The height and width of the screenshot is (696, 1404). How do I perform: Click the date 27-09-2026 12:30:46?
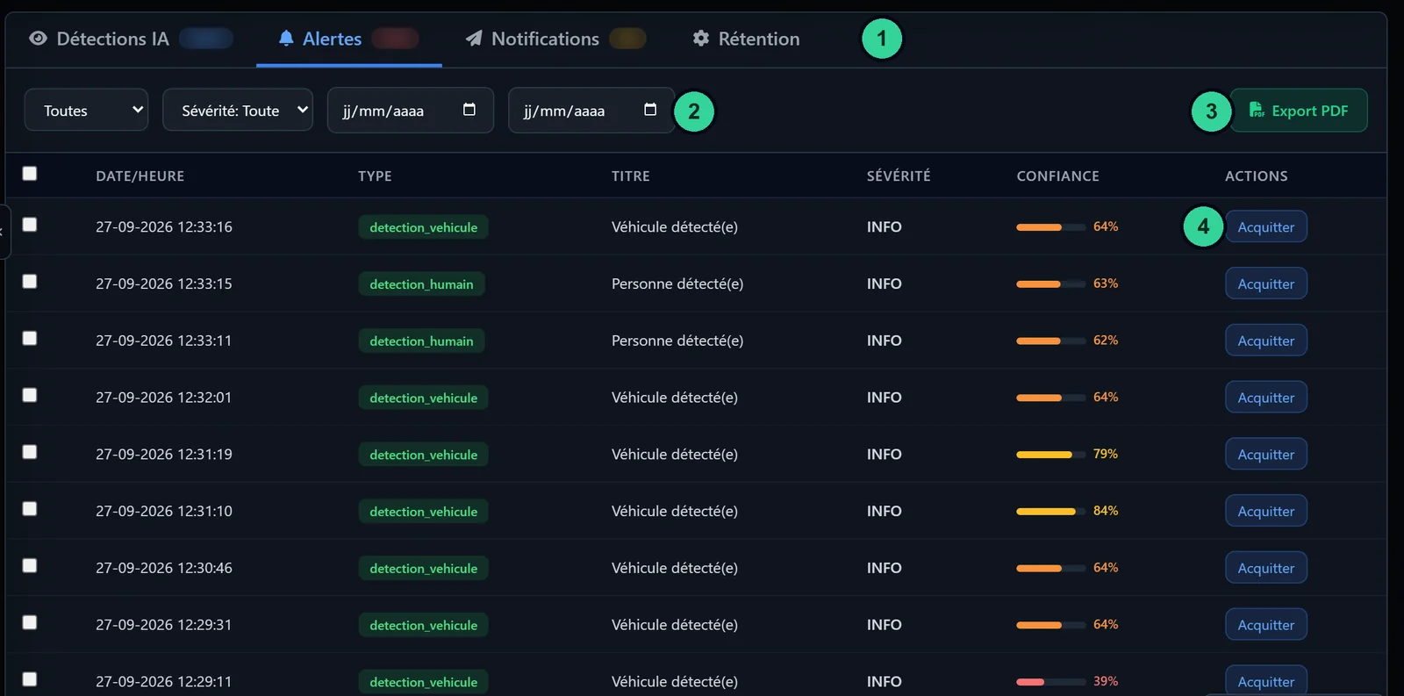[x=164, y=568]
